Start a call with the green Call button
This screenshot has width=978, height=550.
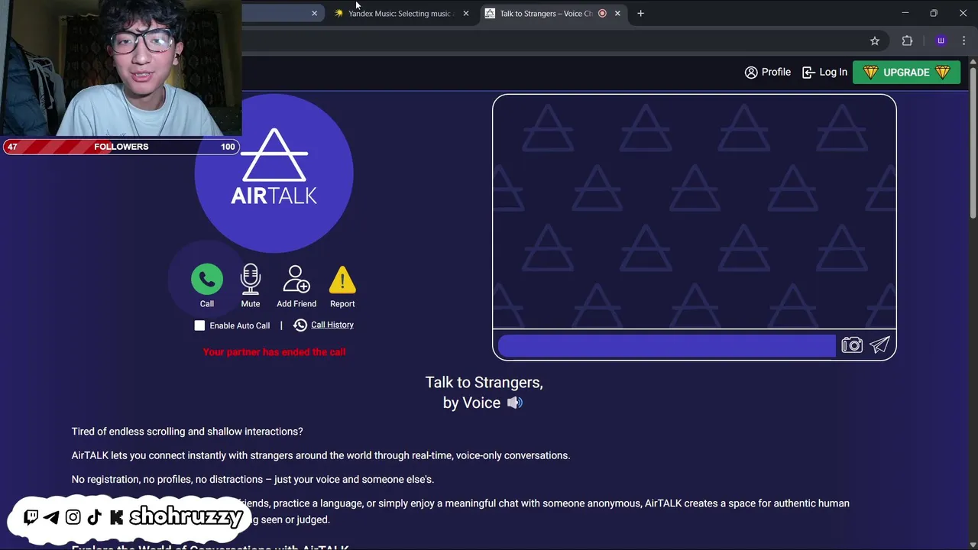click(207, 280)
